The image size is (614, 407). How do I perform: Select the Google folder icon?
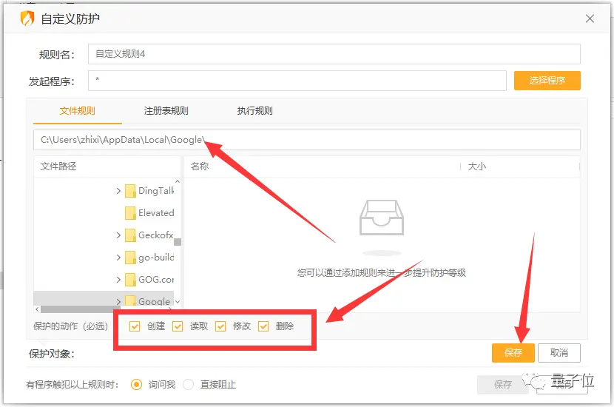130,301
